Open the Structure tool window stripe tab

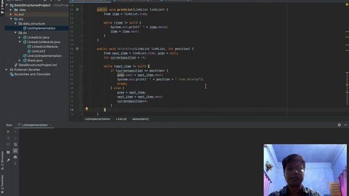(2, 161)
